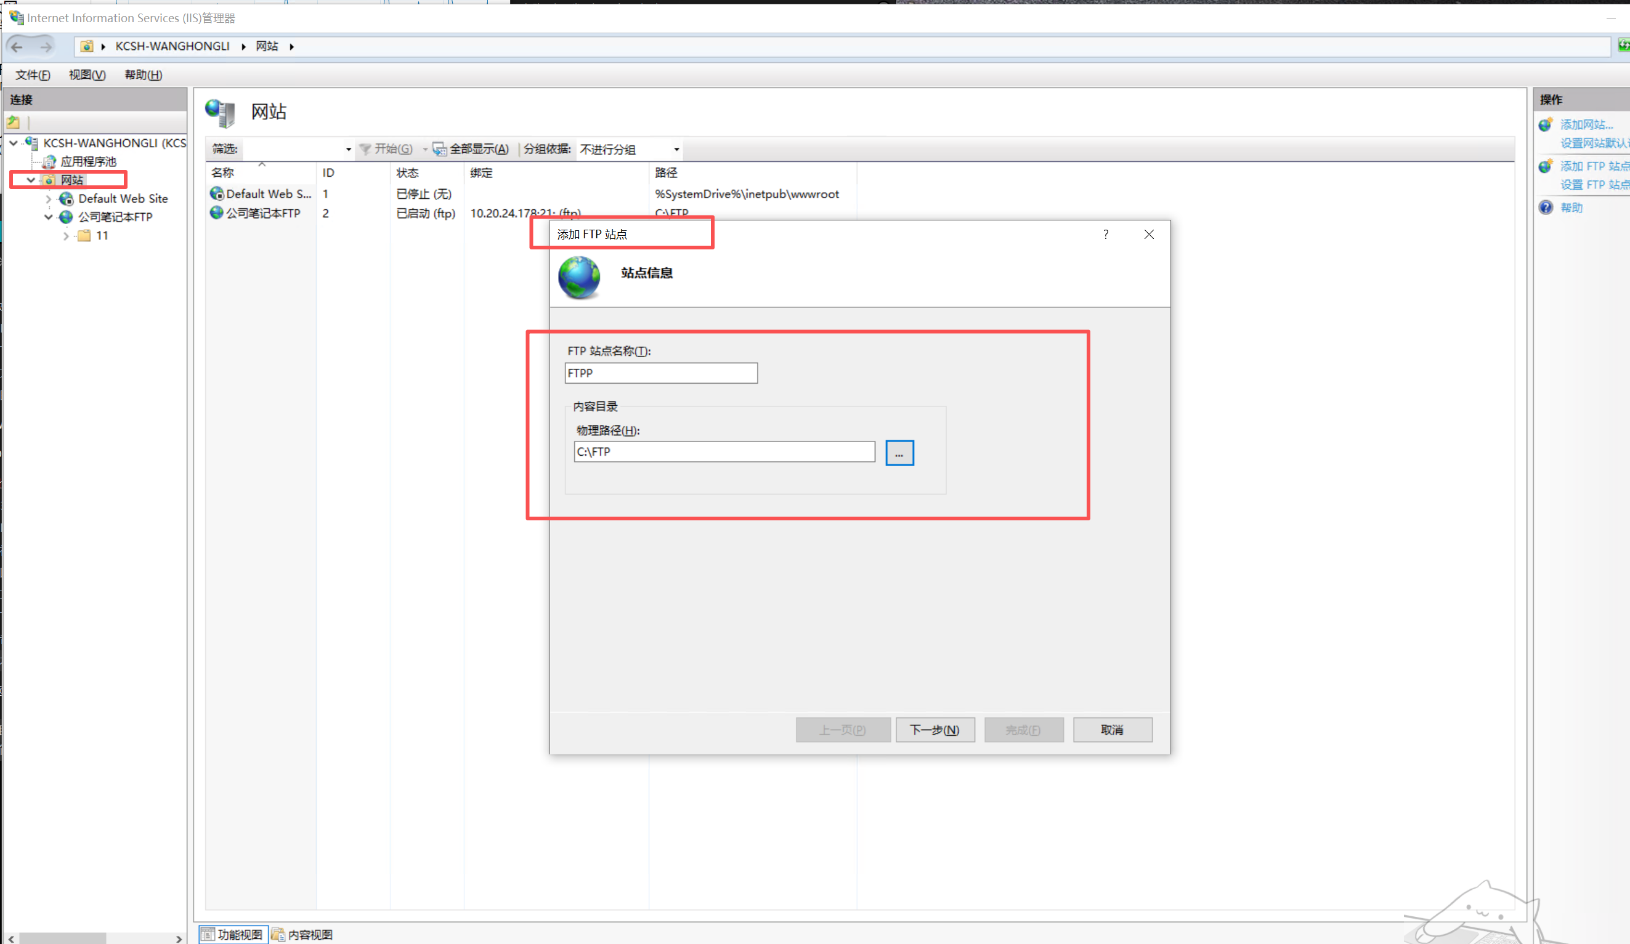Image resolution: width=1630 pixels, height=944 pixels.
Task: Click the dialog help question mark
Action: pos(1105,234)
